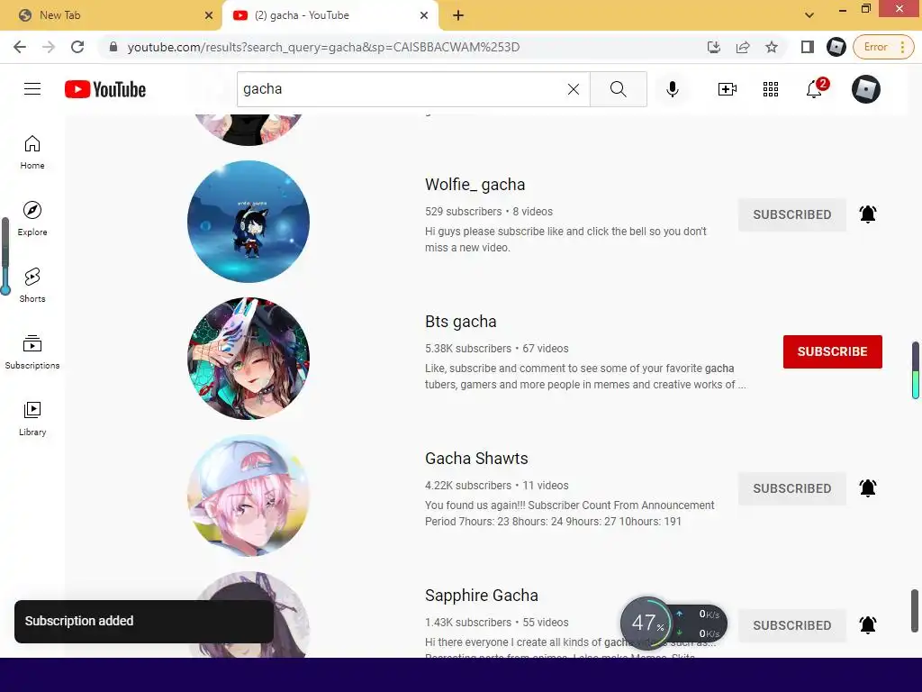Click the Wolfie_ gacha channel avatar
Viewport: 922px width, 692px height.
point(249,222)
